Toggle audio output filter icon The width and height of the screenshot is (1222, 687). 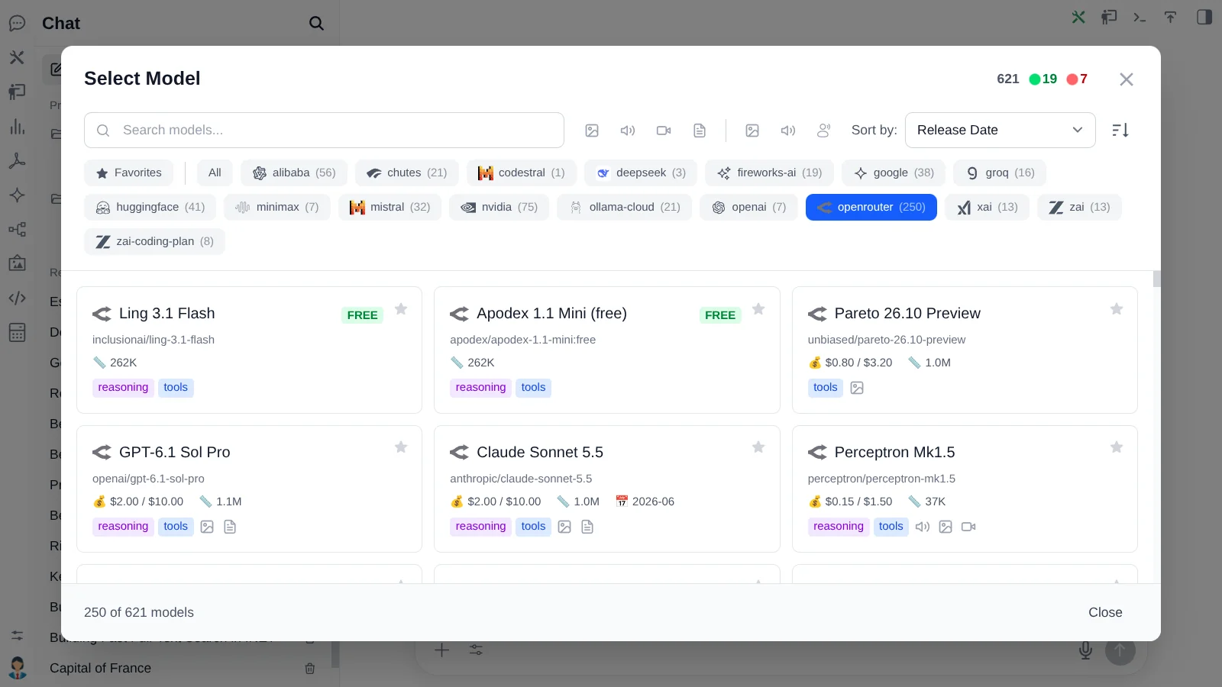788,131
